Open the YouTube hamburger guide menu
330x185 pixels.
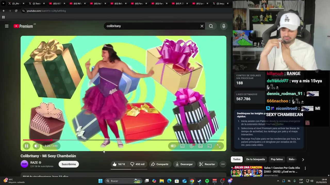[7, 26]
